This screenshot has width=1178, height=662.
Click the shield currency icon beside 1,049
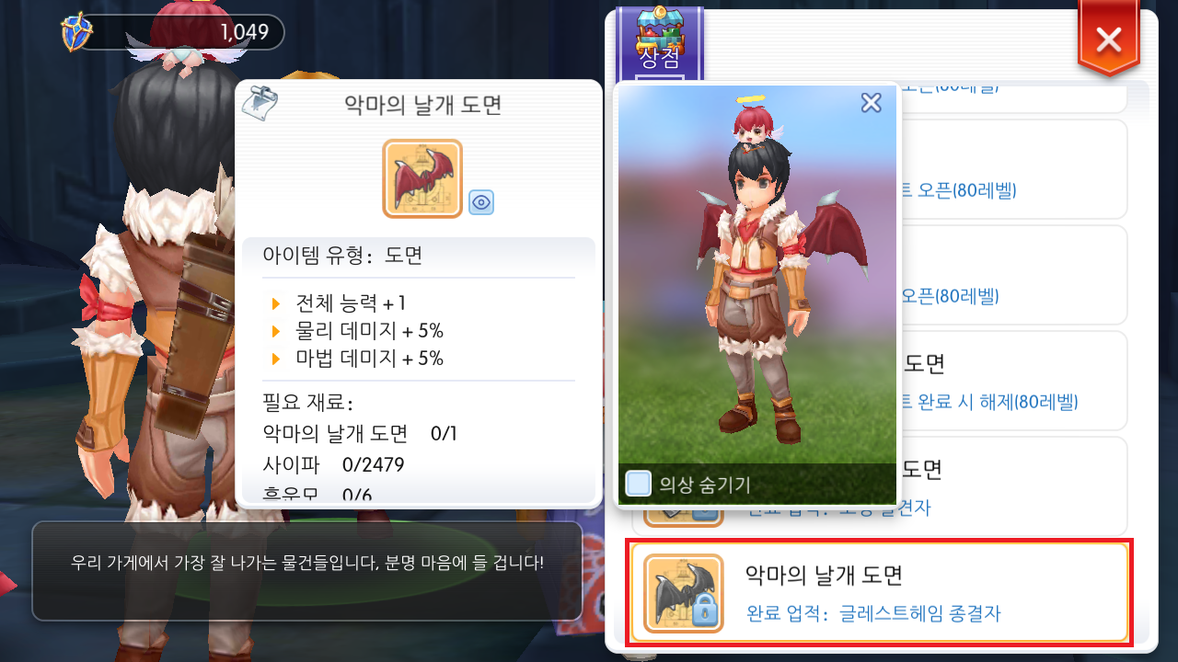77,33
